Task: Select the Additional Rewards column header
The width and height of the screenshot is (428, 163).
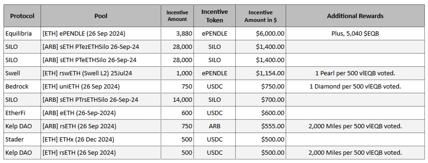Action: [x=355, y=16]
